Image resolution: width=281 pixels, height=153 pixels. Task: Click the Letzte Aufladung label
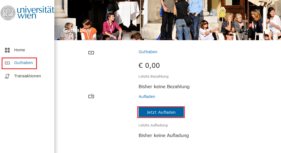pos(153,125)
